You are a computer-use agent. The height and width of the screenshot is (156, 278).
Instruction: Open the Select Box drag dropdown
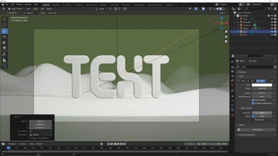[x=53, y=13]
